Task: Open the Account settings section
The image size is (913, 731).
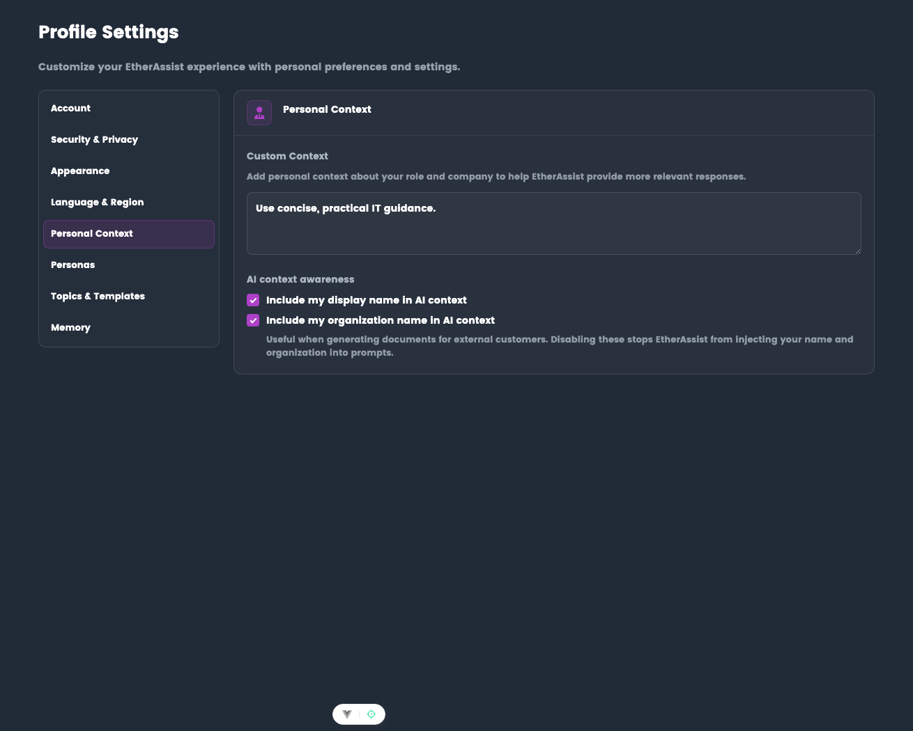Action: [129, 109]
